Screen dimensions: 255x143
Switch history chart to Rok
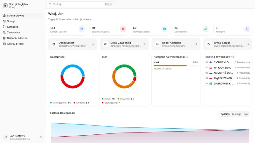[x=246, y=114]
